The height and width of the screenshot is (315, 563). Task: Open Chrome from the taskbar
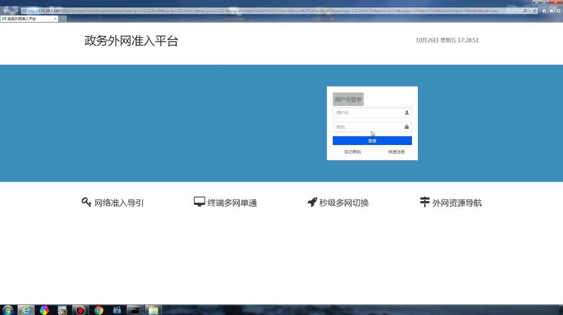tap(98, 310)
